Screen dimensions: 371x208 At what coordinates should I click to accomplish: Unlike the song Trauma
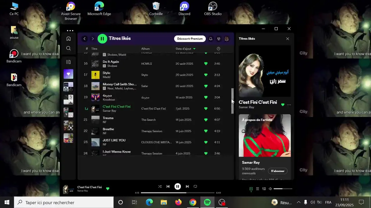(206, 120)
